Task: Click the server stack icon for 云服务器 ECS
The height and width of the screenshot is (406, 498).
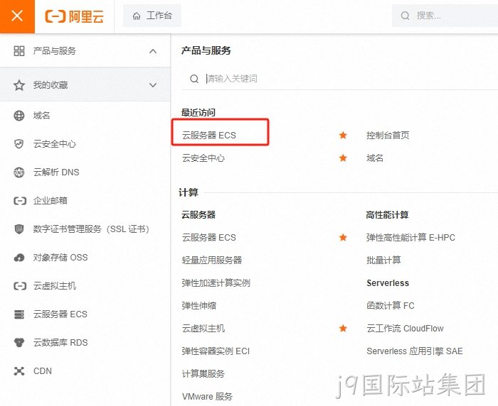Action: click(x=19, y=314)
